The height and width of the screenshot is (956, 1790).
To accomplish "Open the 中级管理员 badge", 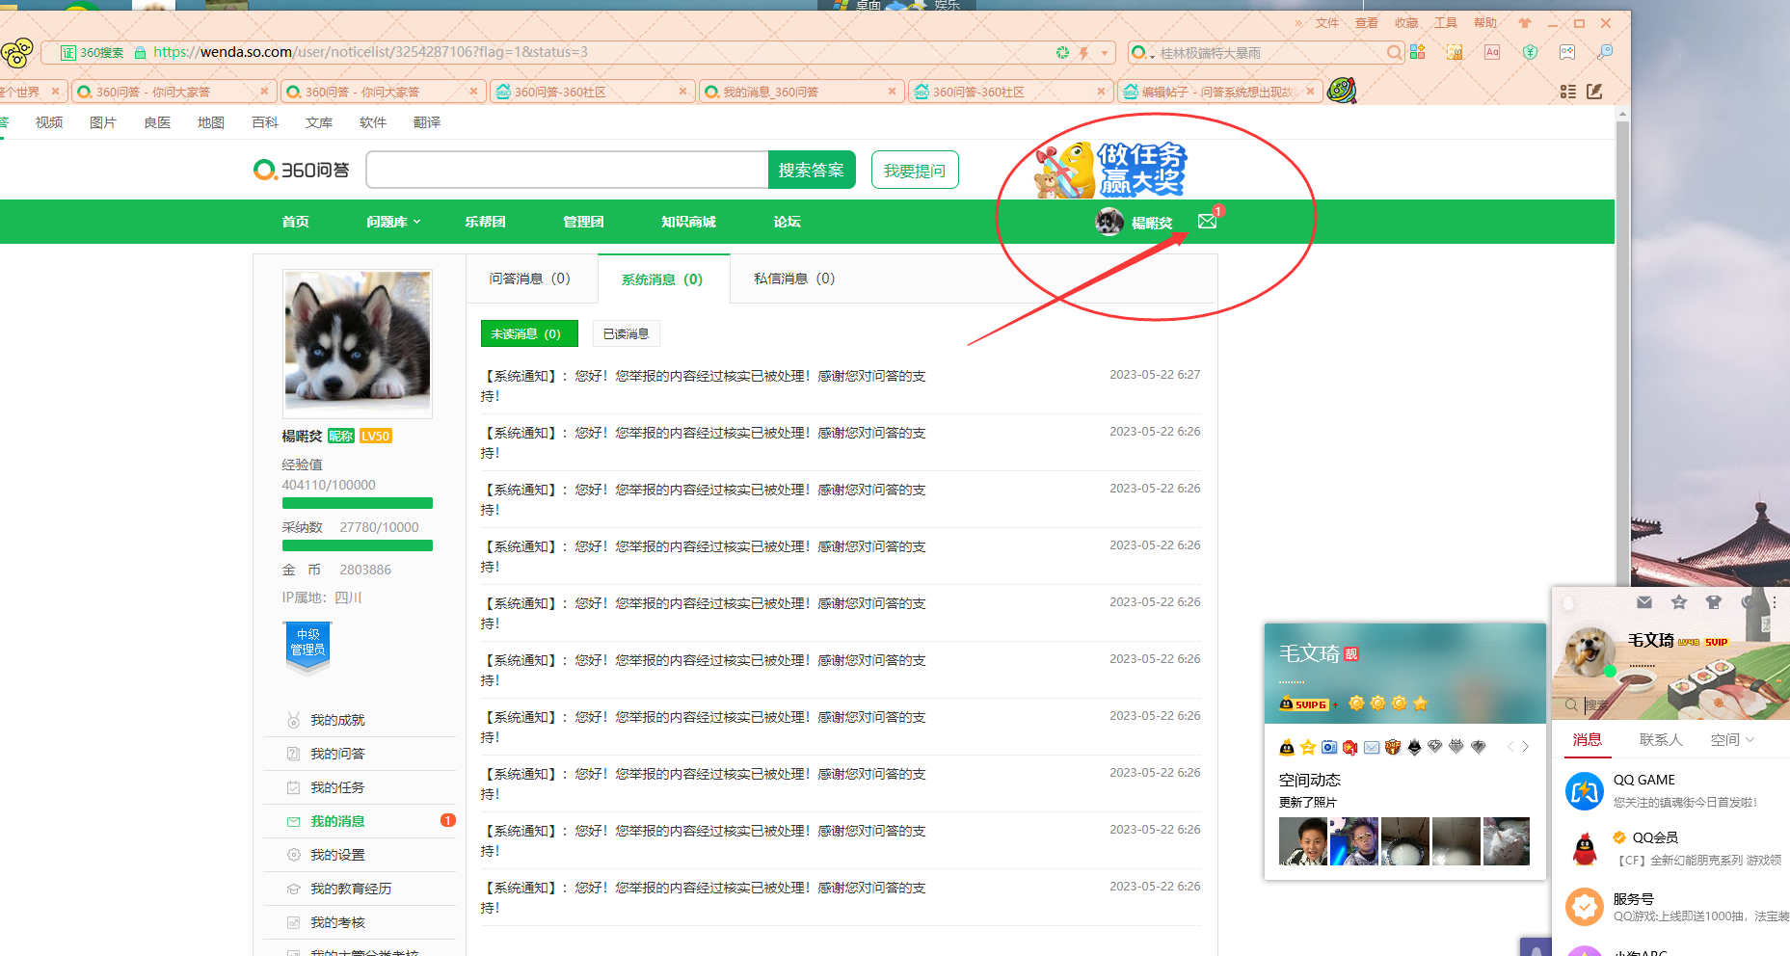I will click(307, 647).
